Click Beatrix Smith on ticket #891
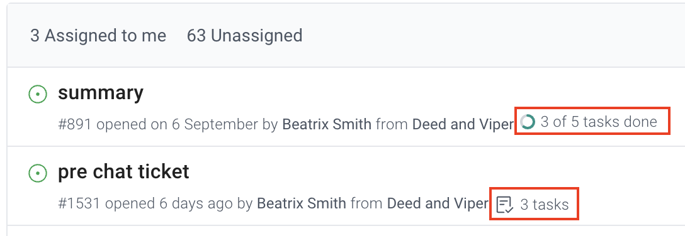685x236 pixels. click(327, 124)
